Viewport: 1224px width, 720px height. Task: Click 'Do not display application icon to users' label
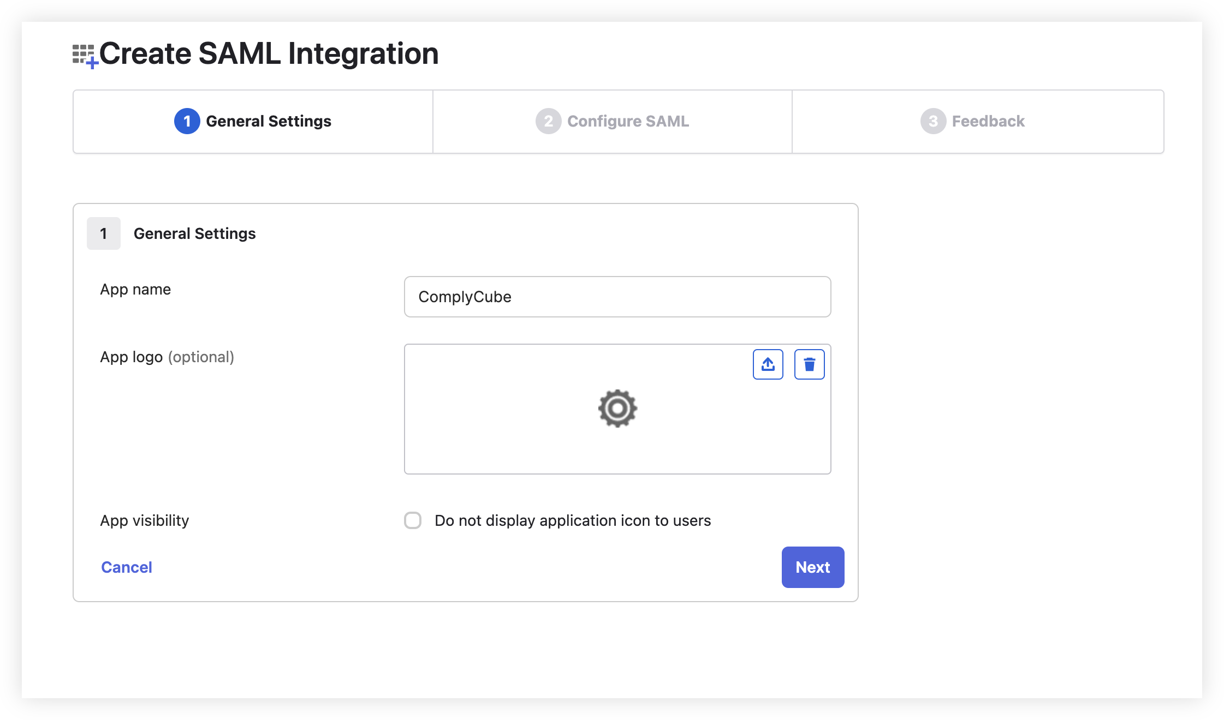click(x=573, y=520)
